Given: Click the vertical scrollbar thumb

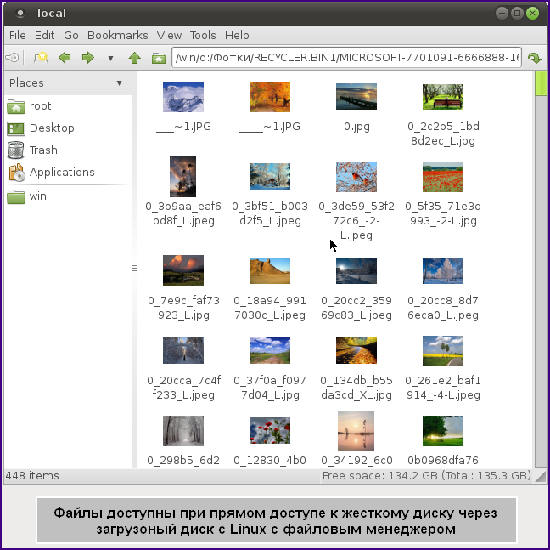Looking at the screenshot, I should [541, 83].
